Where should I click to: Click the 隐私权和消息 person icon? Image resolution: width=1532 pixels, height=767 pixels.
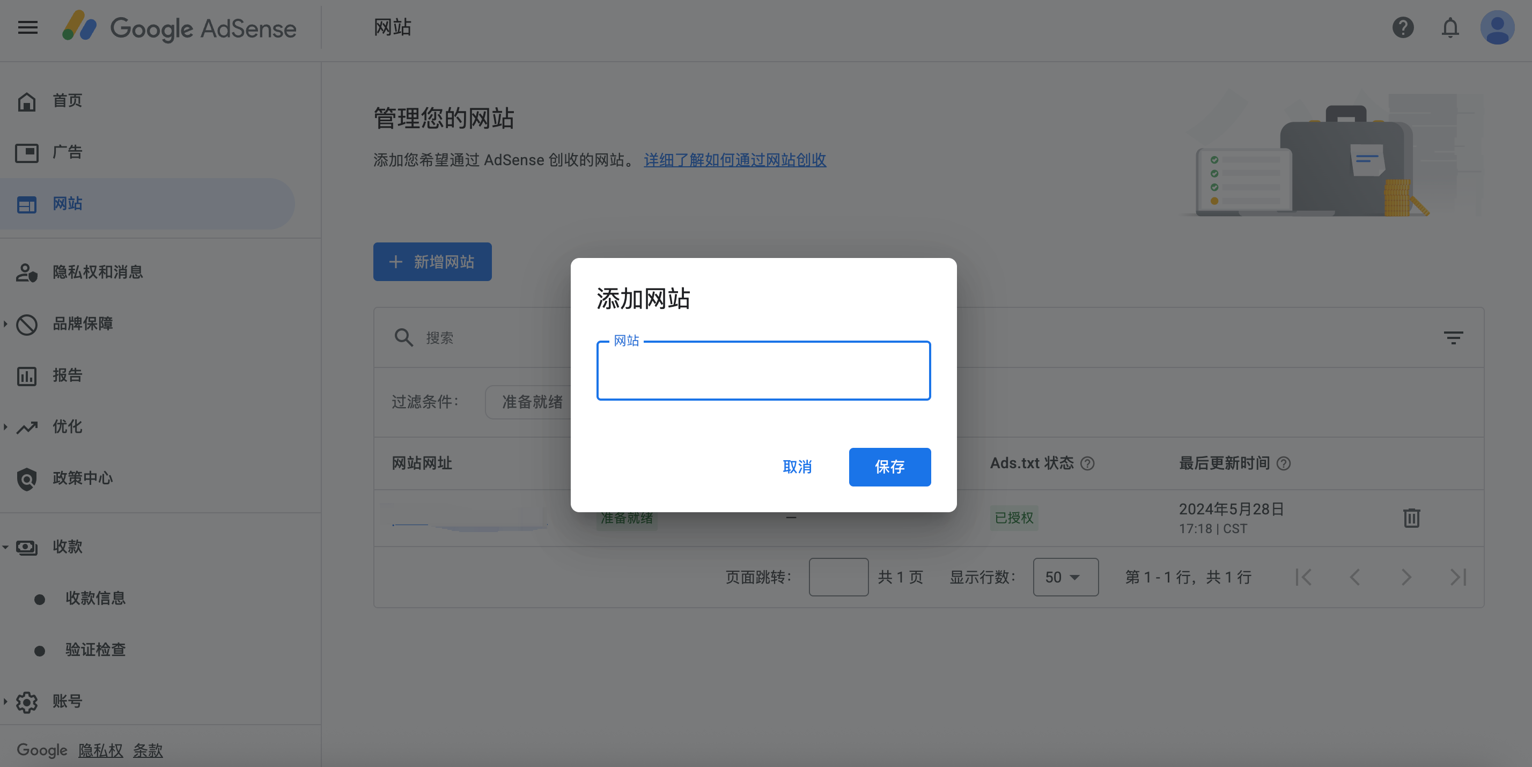point(27,272)
